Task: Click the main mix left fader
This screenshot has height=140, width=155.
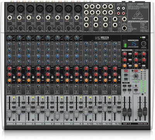Action: coord(140,112)
